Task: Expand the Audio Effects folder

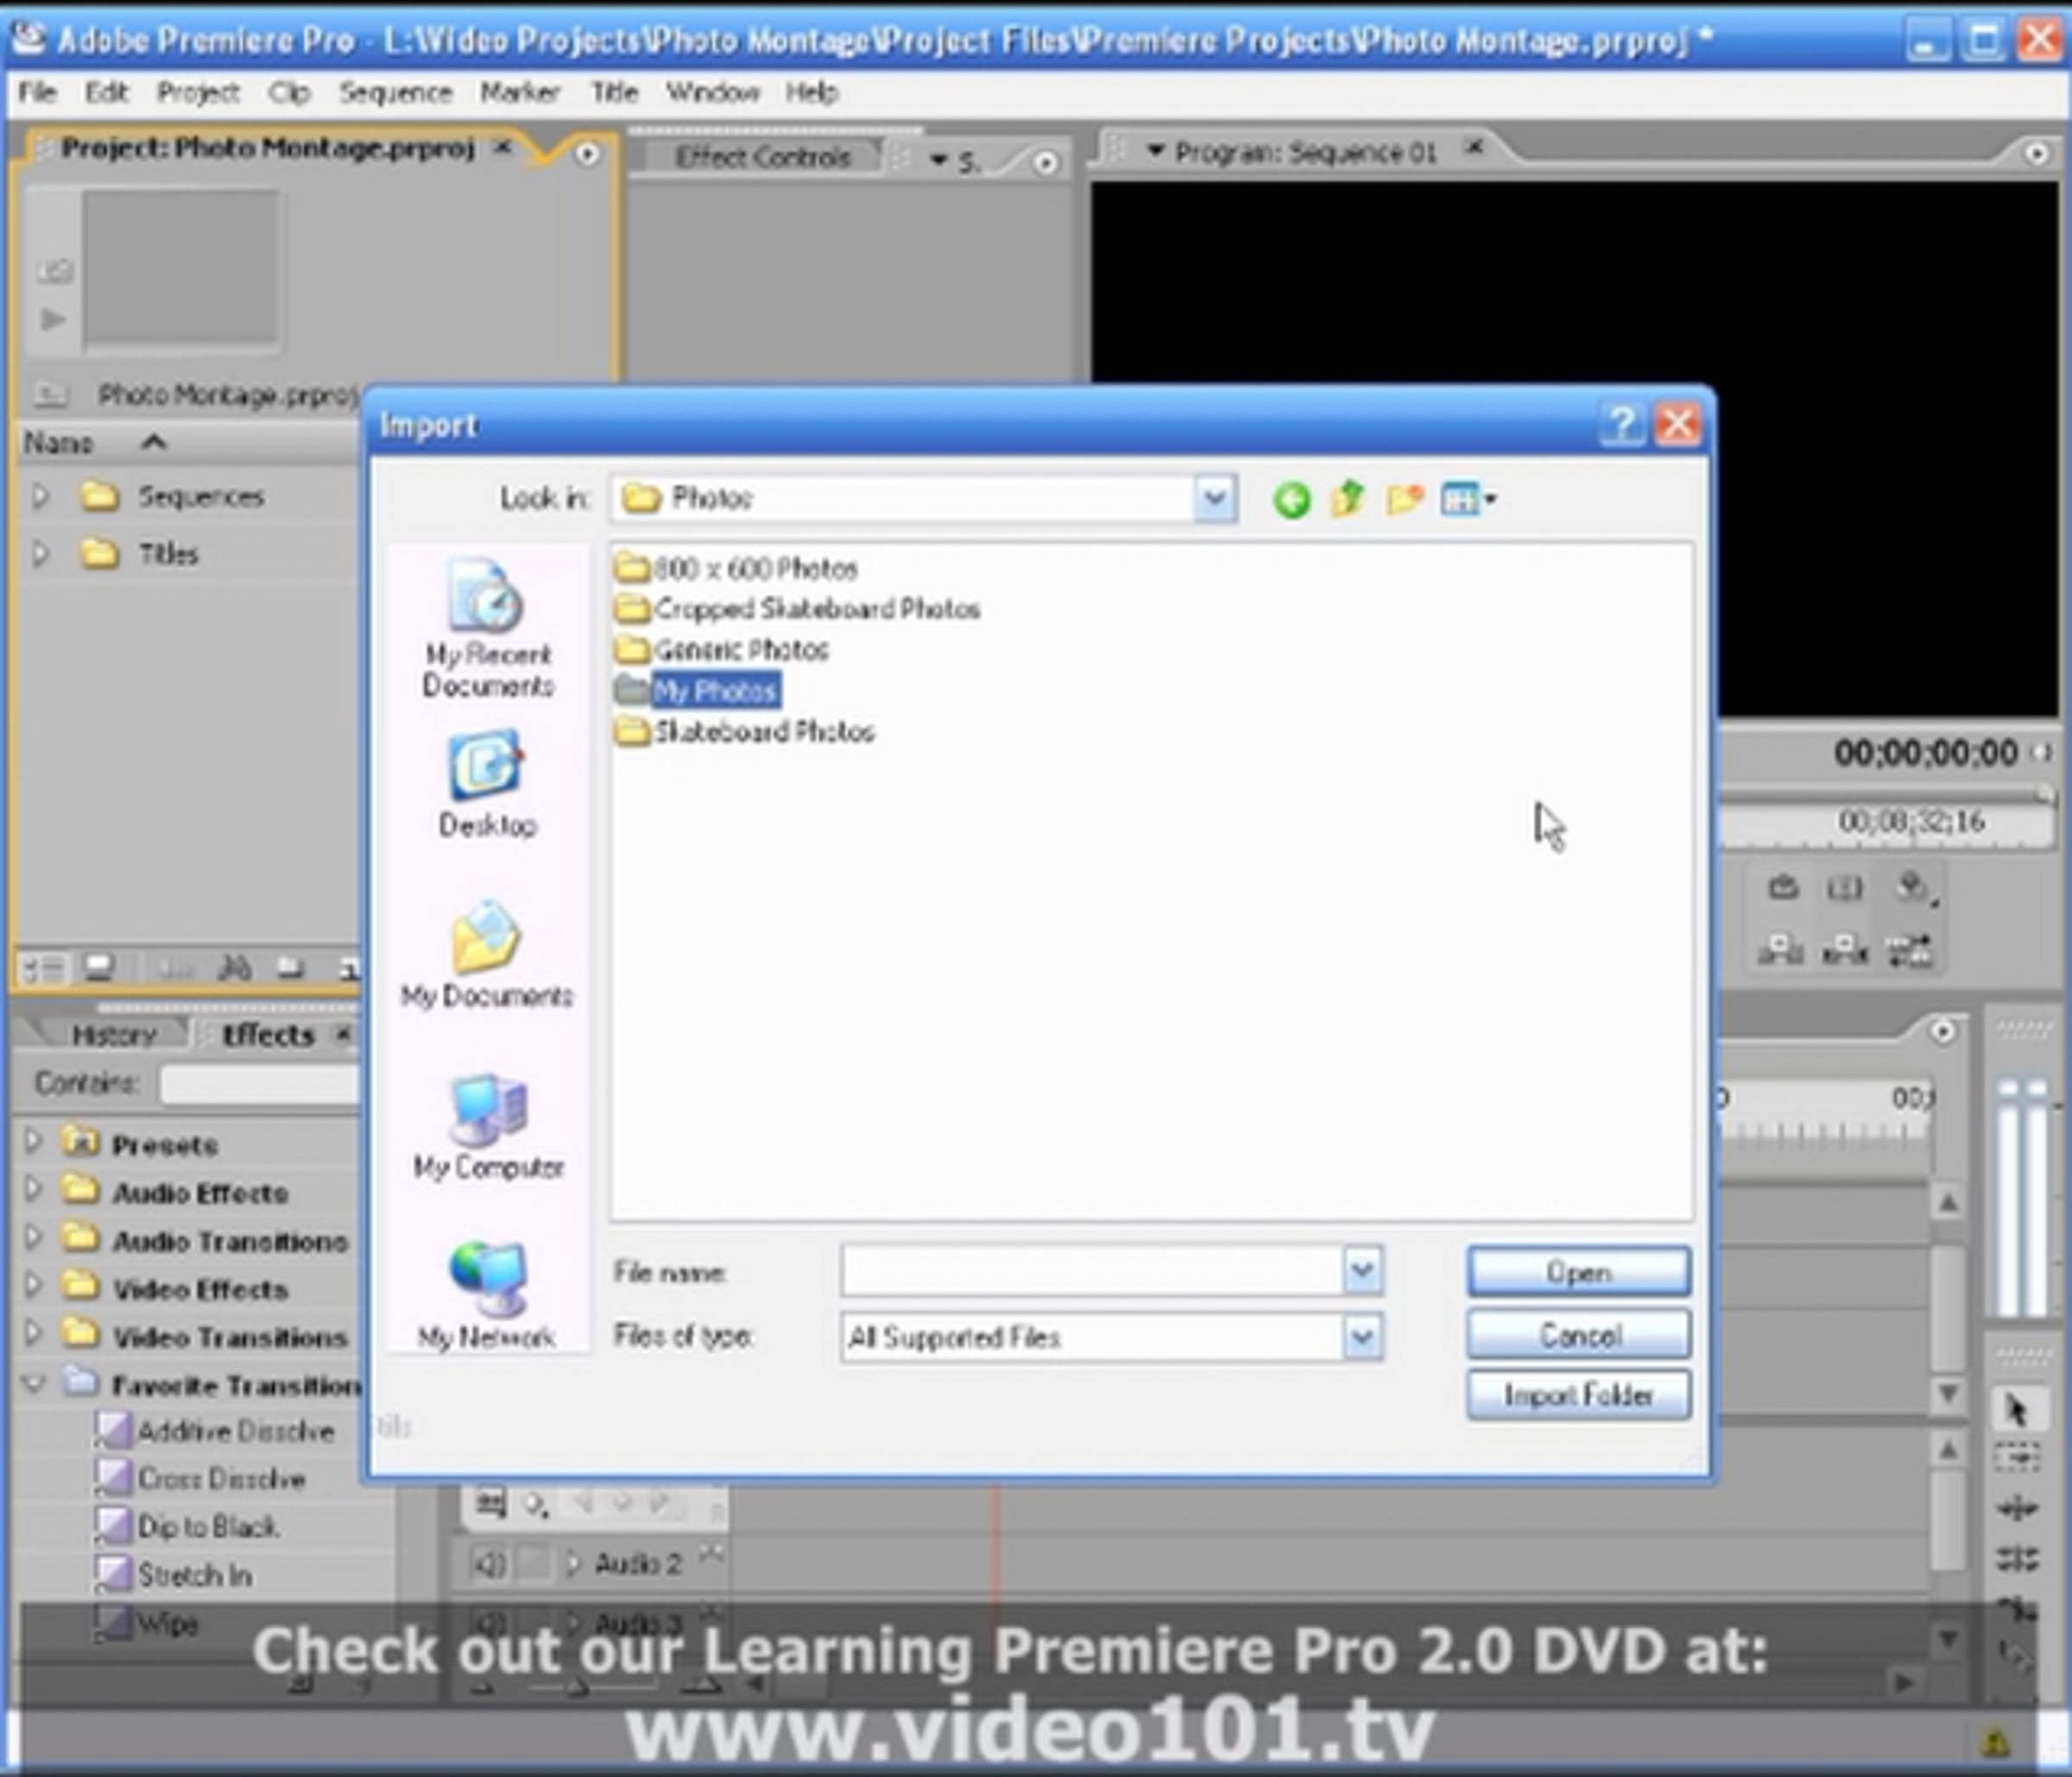Action: point(33,1189)
